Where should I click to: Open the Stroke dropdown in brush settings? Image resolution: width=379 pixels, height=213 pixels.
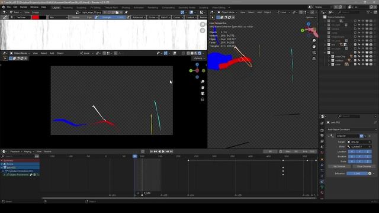point(153,17)
